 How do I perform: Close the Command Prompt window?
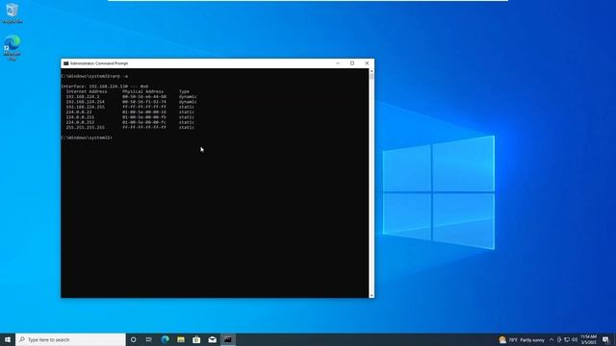pyautogui.click(x=367, y=63)
